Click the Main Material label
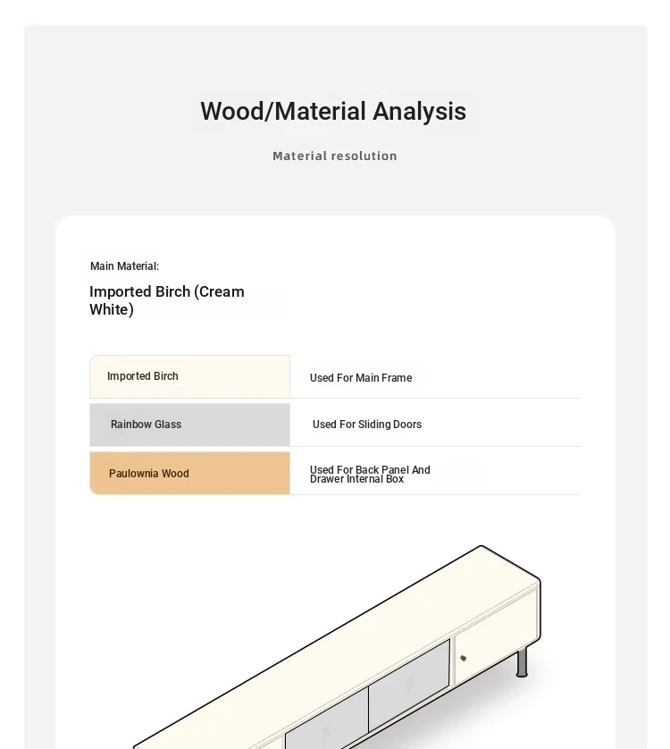 (124, 266)
